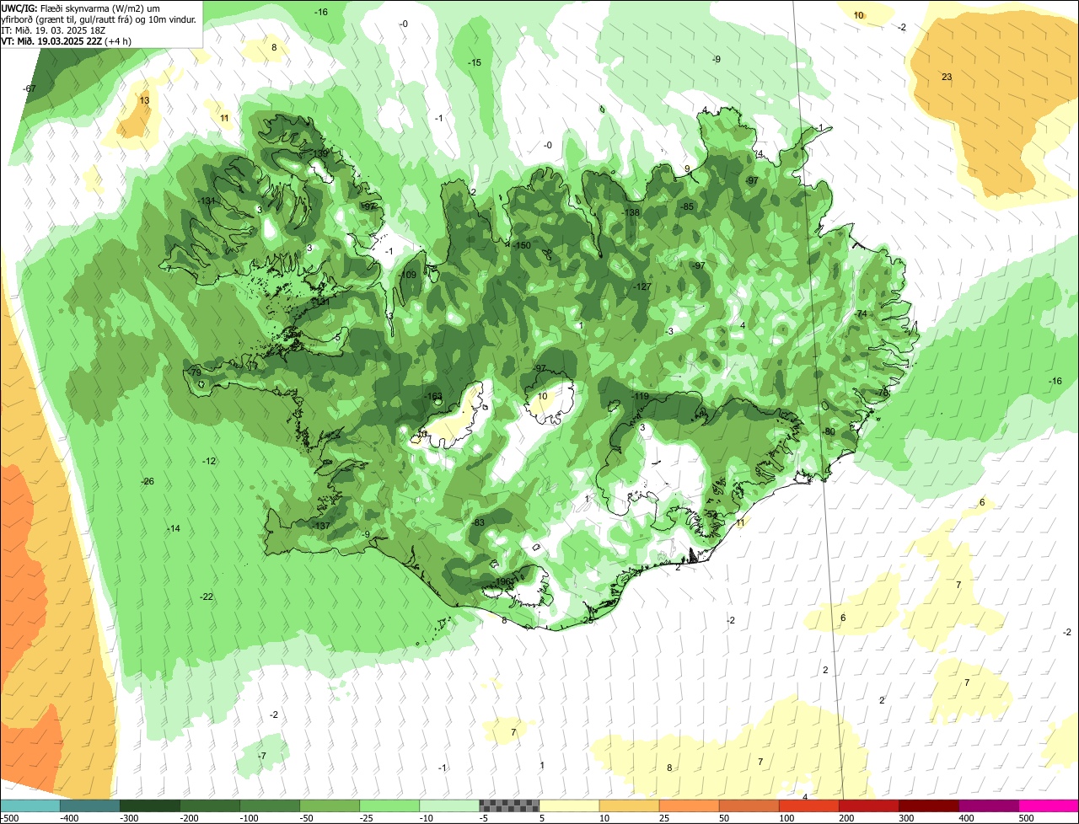
Task: Click the 50 to 100 legend color block
Action: point(749,805)
